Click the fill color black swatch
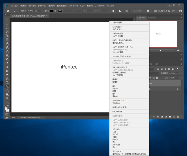The height and width of the screenshot is (156, 187). [x=51, y=11]
